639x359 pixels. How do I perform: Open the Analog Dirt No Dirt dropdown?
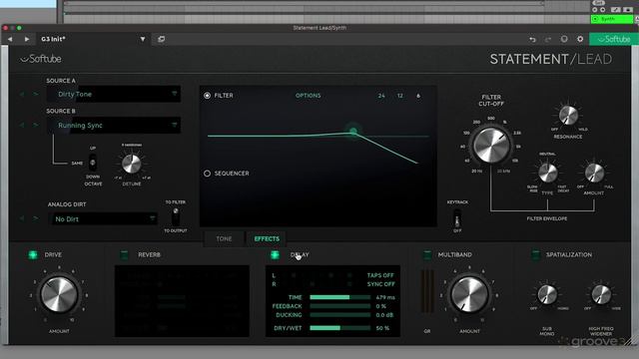tap(104, 219)
